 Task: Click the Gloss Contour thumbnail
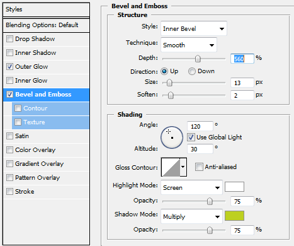pyautogui.click(x=171, y=167)
